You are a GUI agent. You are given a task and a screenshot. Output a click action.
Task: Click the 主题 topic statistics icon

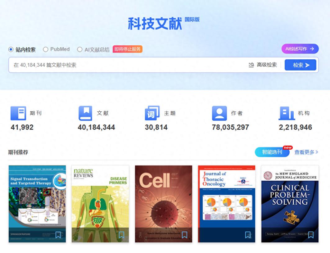pyautogui.click(x=151, y=113)
